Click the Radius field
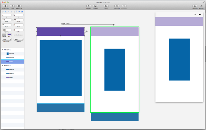Image resolution: width=206 pixels, height=130 pixels. click(18, 30)
